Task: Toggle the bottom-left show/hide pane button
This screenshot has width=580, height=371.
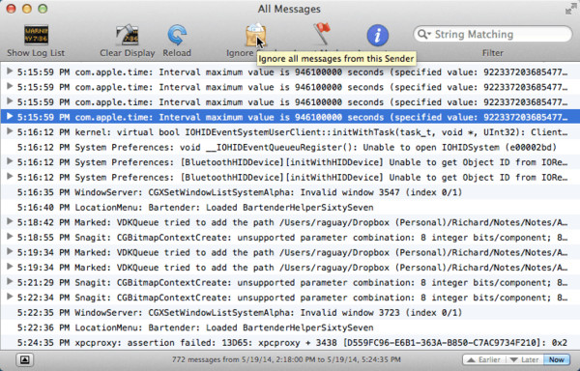Action: click(25, 359)
